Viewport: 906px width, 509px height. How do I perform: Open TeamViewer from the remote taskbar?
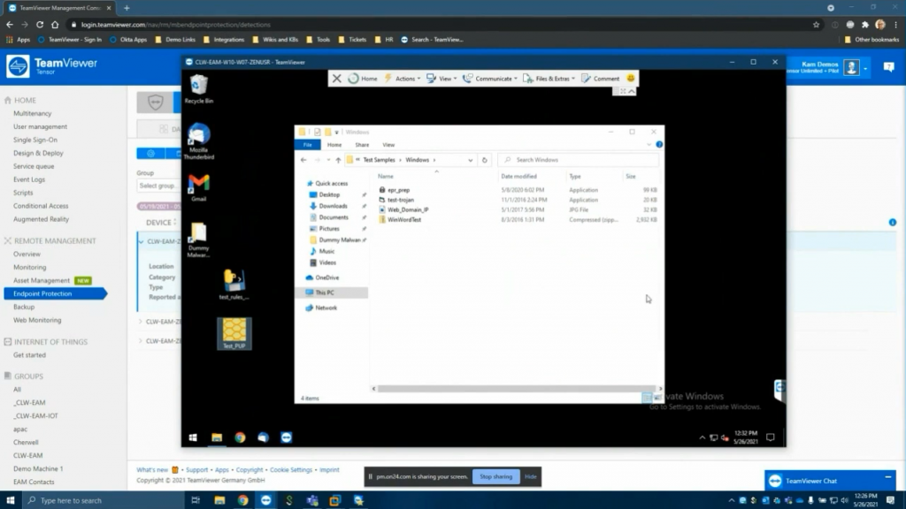[x=286, y=437]
